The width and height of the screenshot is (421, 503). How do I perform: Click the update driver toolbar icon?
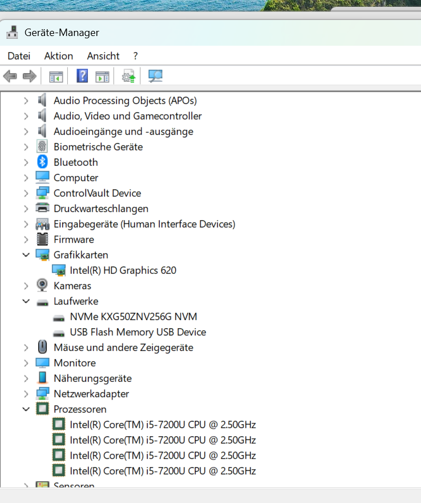[x=129, y=77]
